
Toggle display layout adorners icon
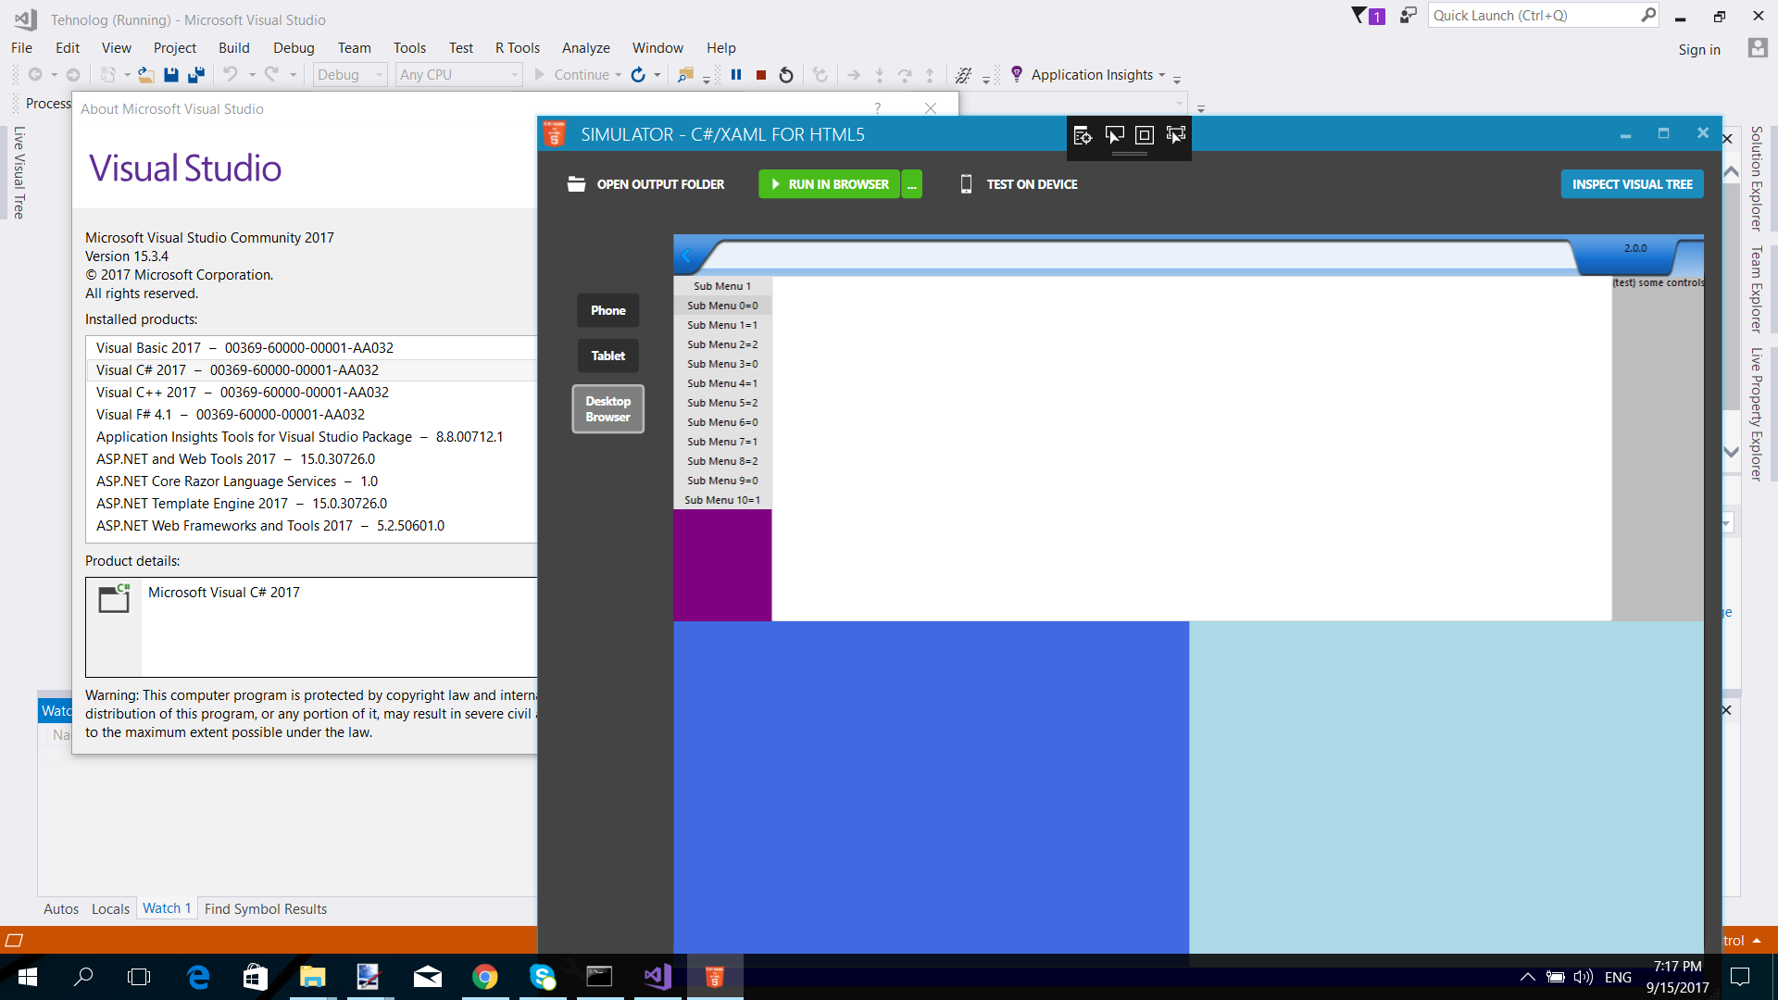point(1145,136)
